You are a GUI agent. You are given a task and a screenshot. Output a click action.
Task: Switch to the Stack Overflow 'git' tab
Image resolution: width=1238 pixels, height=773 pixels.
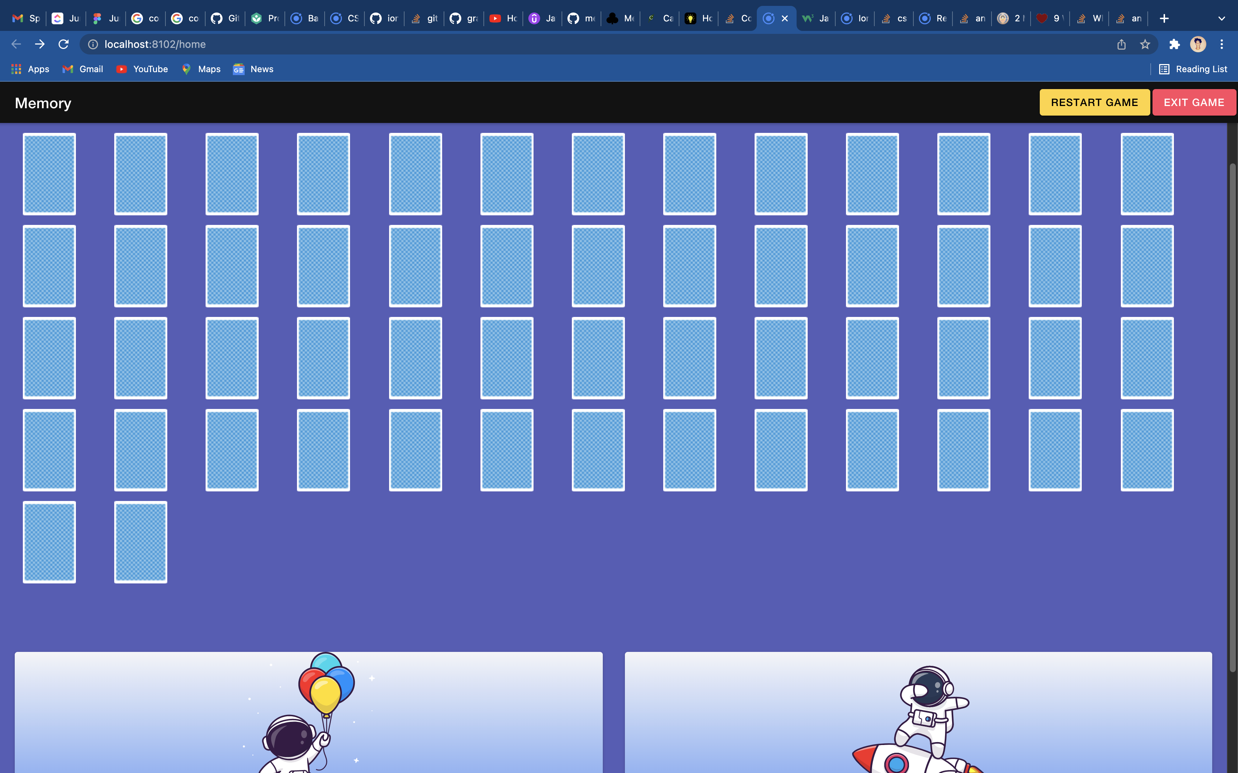click(424, 18)
